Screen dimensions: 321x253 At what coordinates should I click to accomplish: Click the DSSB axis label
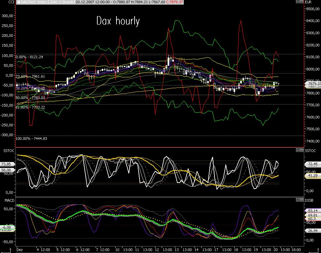click(x=309, y=200)
